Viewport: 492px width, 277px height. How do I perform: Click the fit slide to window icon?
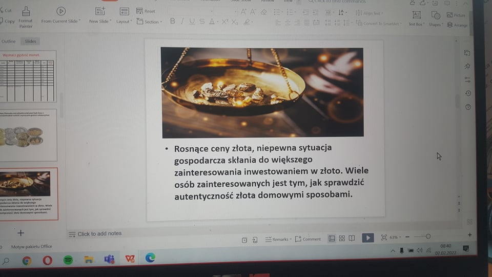pos(384,238)
